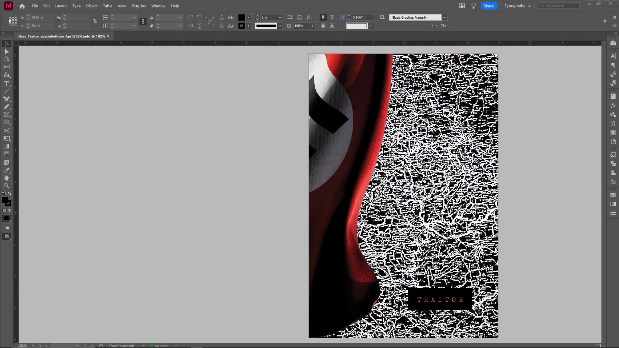Select the Direct Selection tool

point(6,52)
